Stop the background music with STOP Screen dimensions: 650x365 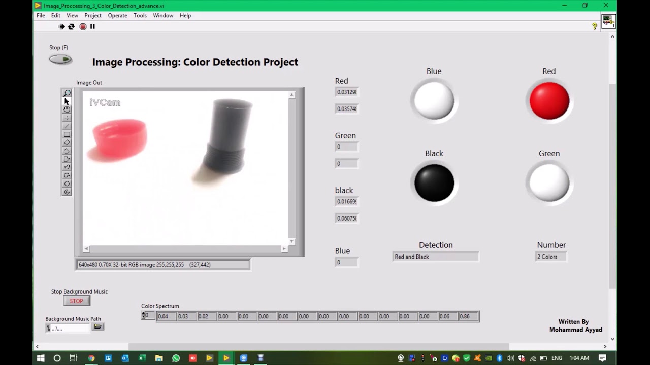tap(77, 301)
